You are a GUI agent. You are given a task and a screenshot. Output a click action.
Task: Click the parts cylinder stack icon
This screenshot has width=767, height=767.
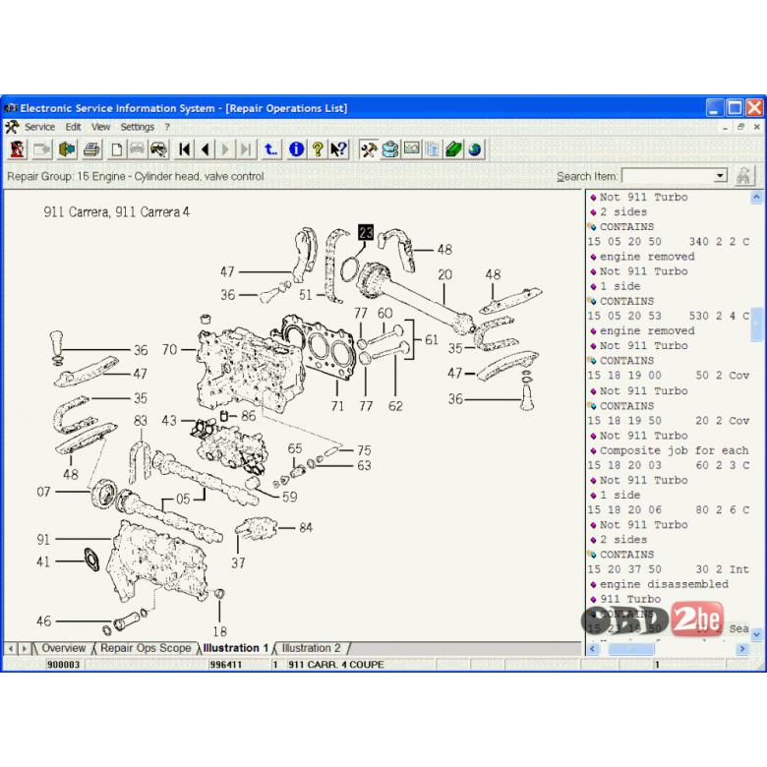(389, 149)
